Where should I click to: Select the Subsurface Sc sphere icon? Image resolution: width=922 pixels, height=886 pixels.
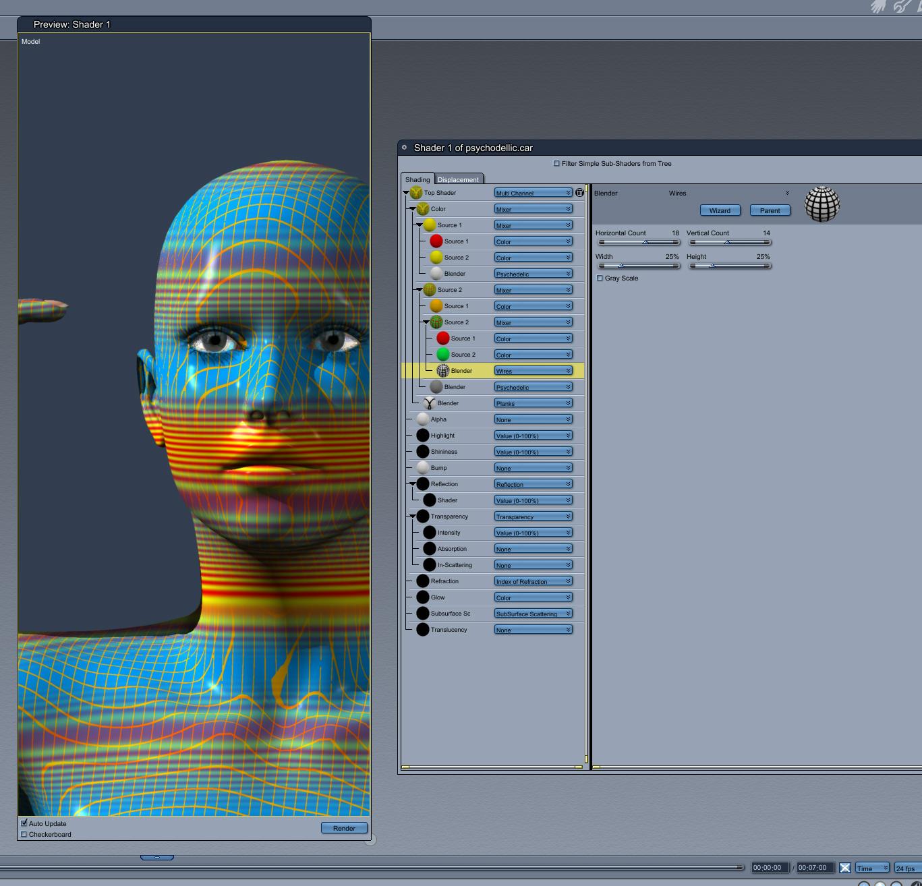pos(423,614)
